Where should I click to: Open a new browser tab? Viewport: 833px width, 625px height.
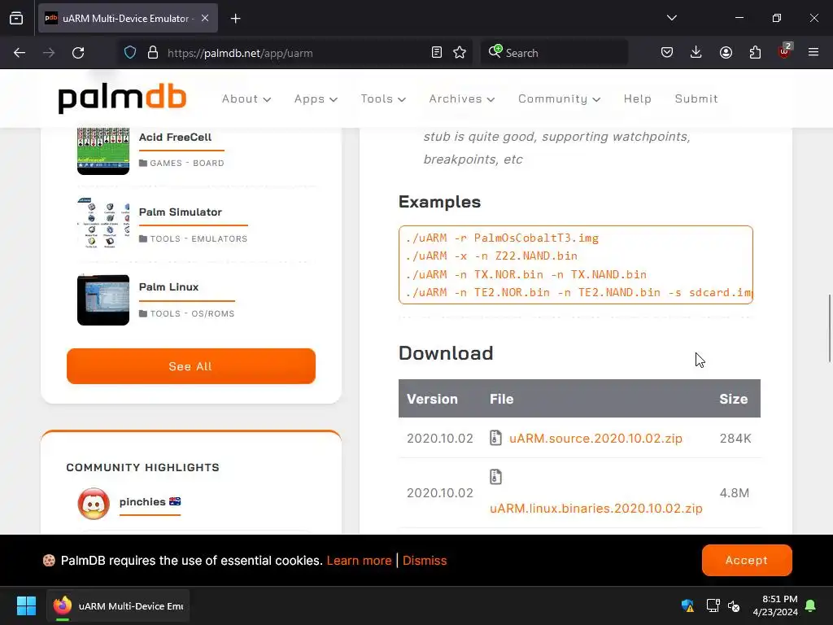coord(235,19)
